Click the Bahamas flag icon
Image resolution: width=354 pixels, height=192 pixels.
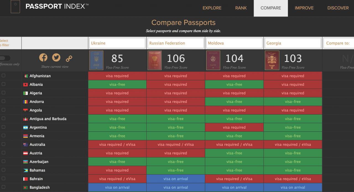tap(26, 170)
